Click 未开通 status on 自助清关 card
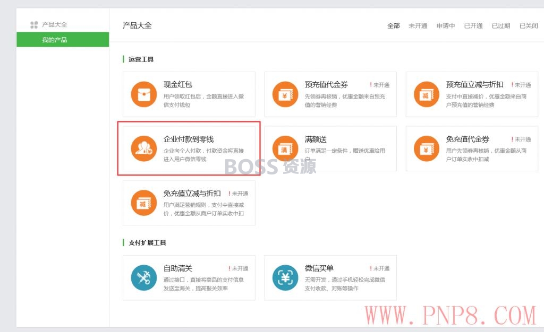544x332 pixels. click(x=239, y=268)
